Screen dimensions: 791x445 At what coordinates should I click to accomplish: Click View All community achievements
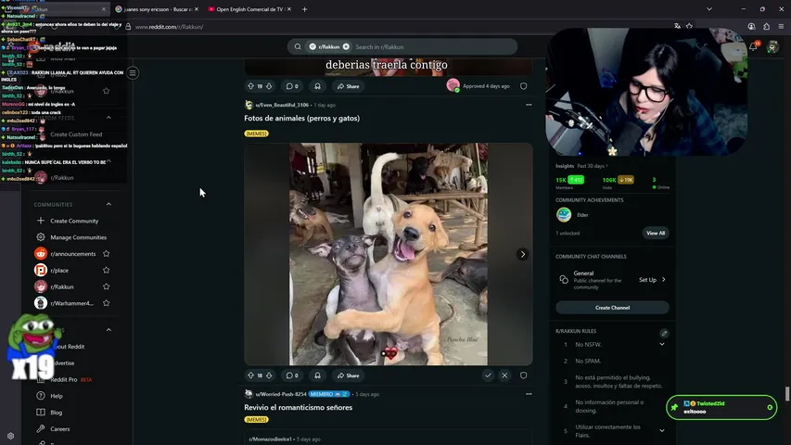(x=656, y=233)
